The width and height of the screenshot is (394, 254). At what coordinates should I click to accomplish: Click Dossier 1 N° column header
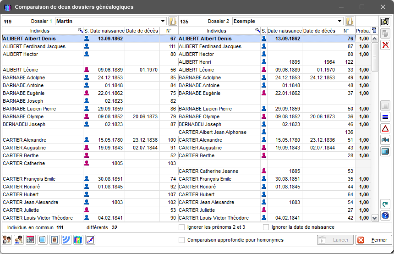click(x=169, y=31)
